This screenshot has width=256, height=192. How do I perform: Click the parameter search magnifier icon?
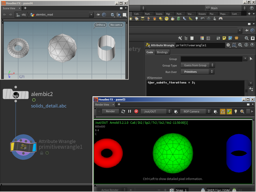coord(240,45)
